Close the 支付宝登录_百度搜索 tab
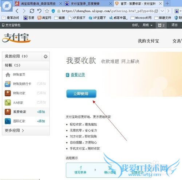This screenshot has width=182, height=180. tap(110, 4)
